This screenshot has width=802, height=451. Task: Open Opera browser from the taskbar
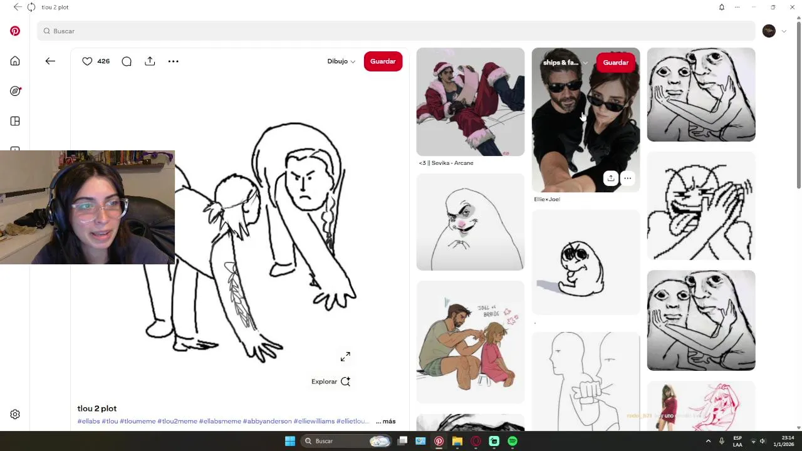tap(476, 441)
